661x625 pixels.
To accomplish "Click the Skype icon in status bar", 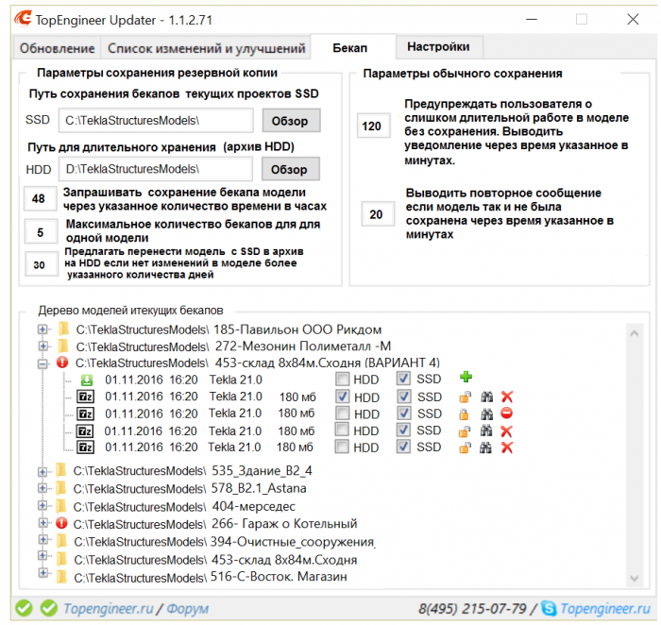I will click(x=549, y=608).
